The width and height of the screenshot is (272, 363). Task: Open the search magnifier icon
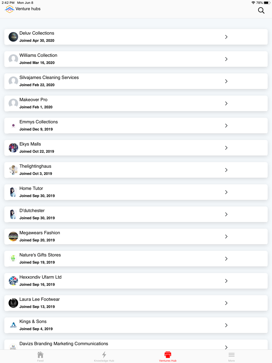pyautogui.click(x=261, y=11)
